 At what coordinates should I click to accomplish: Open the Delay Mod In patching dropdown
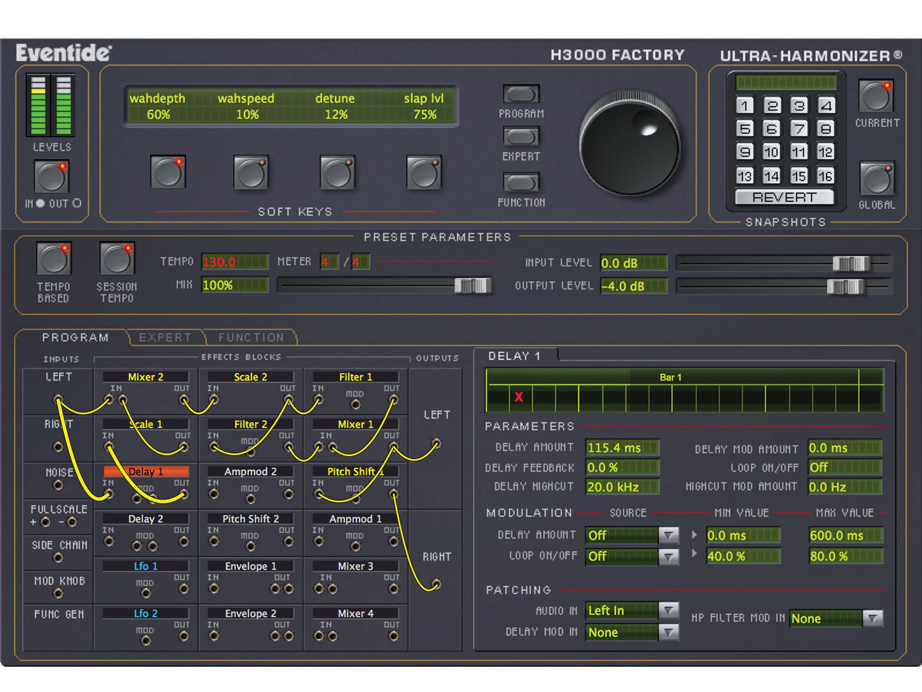coord(669,632)
